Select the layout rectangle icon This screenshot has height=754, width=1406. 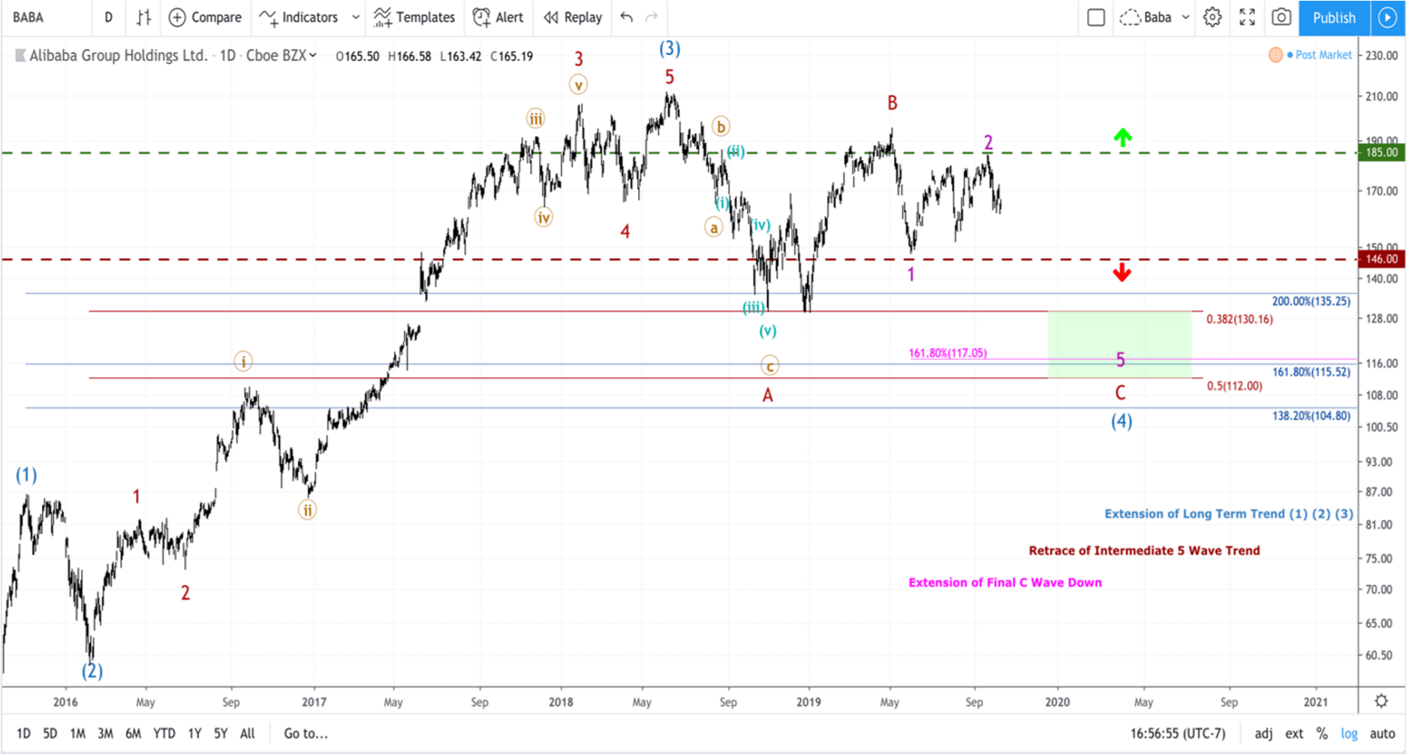coord(1096,17)
